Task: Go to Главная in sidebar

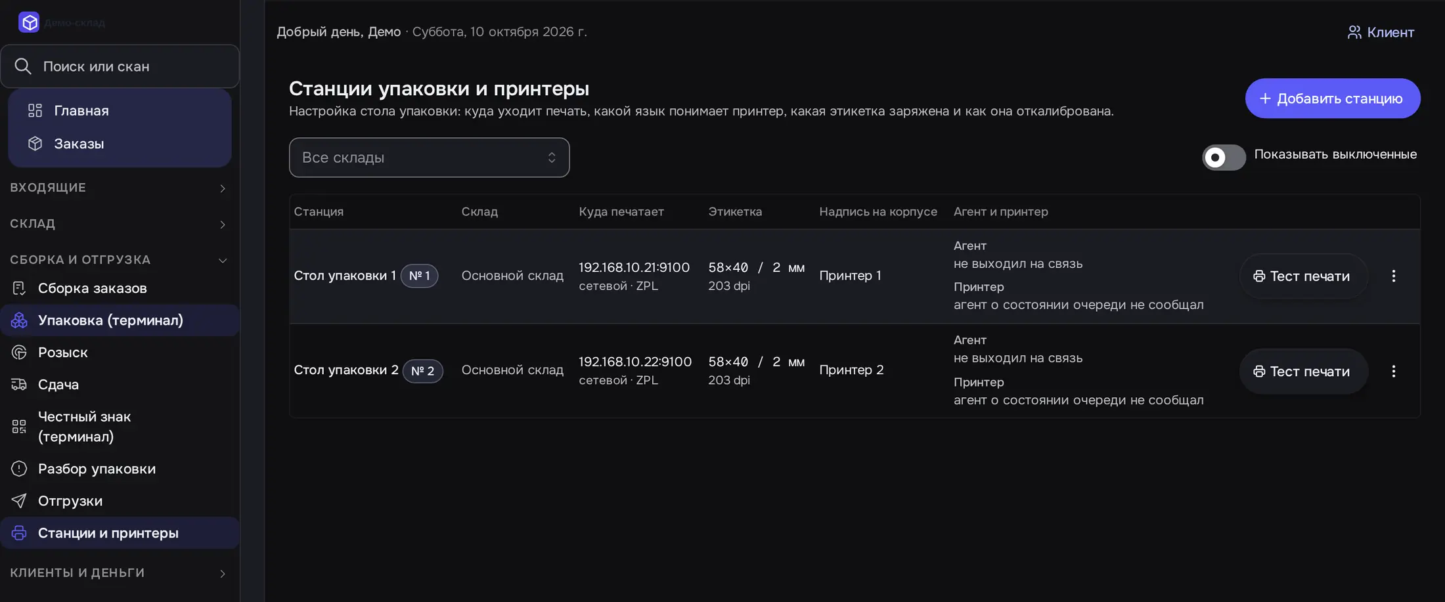Action: [120, 110]
